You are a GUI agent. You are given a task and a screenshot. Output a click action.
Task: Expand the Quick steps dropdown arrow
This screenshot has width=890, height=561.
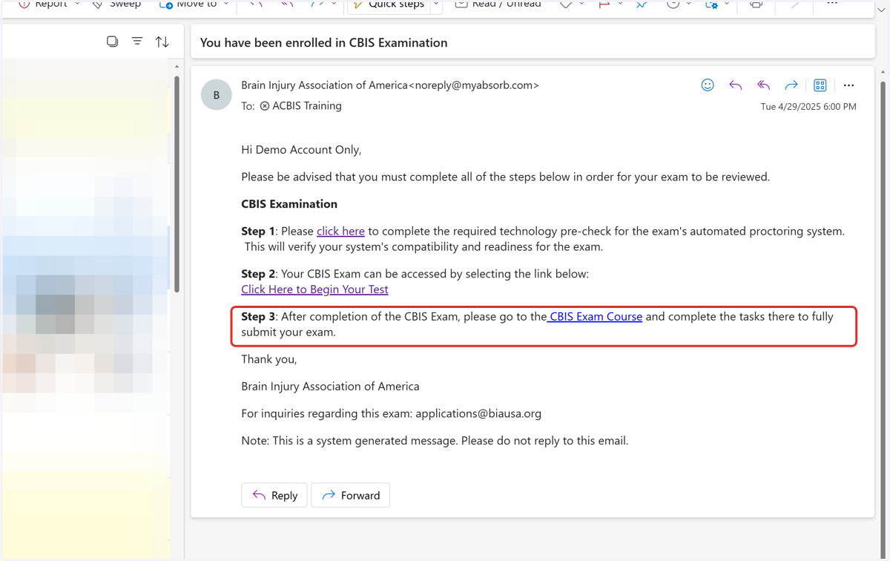(x=436, y=4)
